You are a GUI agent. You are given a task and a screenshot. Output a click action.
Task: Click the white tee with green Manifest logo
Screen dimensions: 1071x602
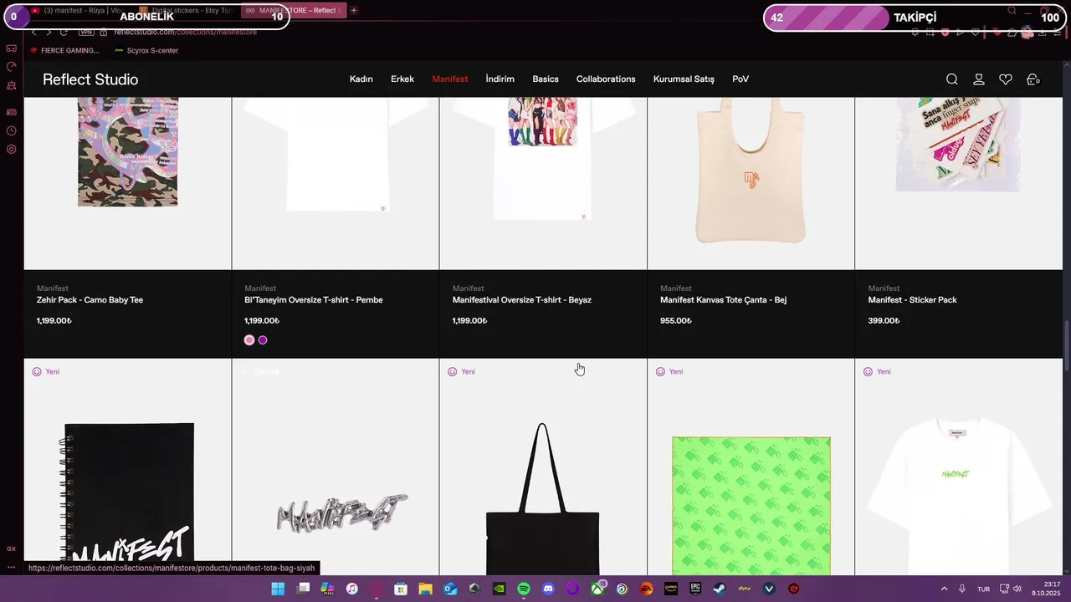tap(959, 495)
